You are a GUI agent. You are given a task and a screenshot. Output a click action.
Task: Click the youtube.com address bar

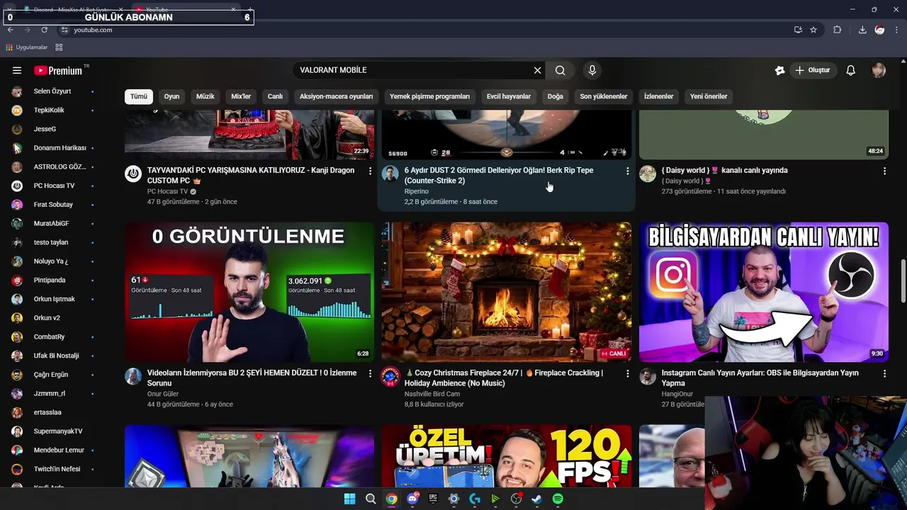(x=425, y=30)
